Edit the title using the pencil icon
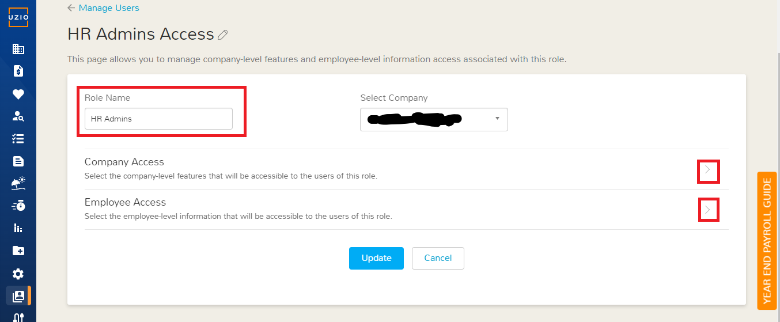The width and height of the screenshot is (780, 322). [223, 35]
